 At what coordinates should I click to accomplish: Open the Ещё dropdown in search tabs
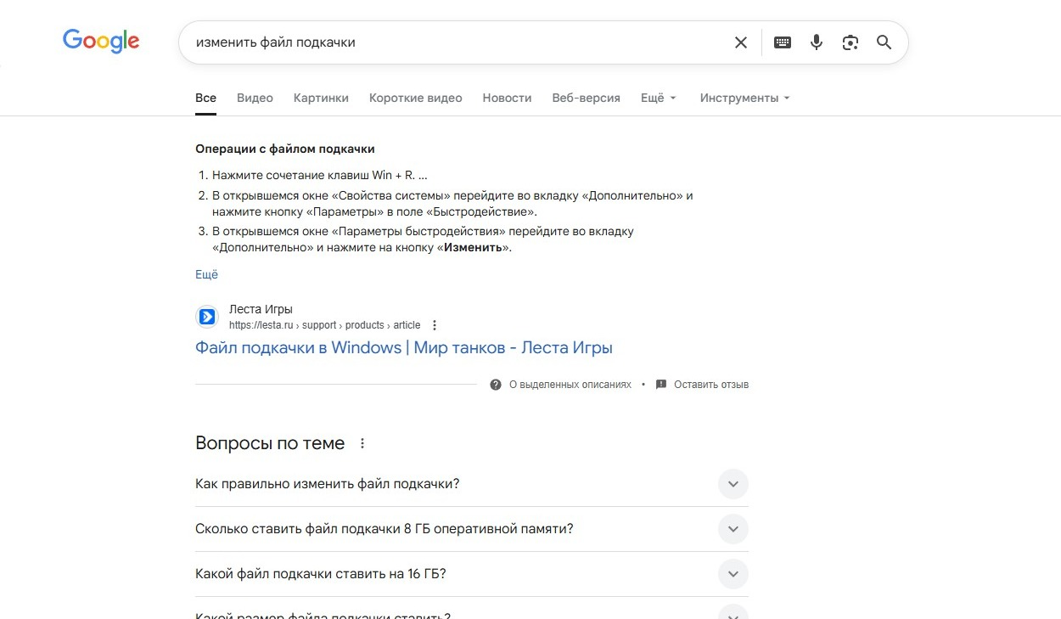658,98
